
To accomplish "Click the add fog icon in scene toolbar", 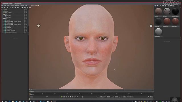I will coord(13,8).
